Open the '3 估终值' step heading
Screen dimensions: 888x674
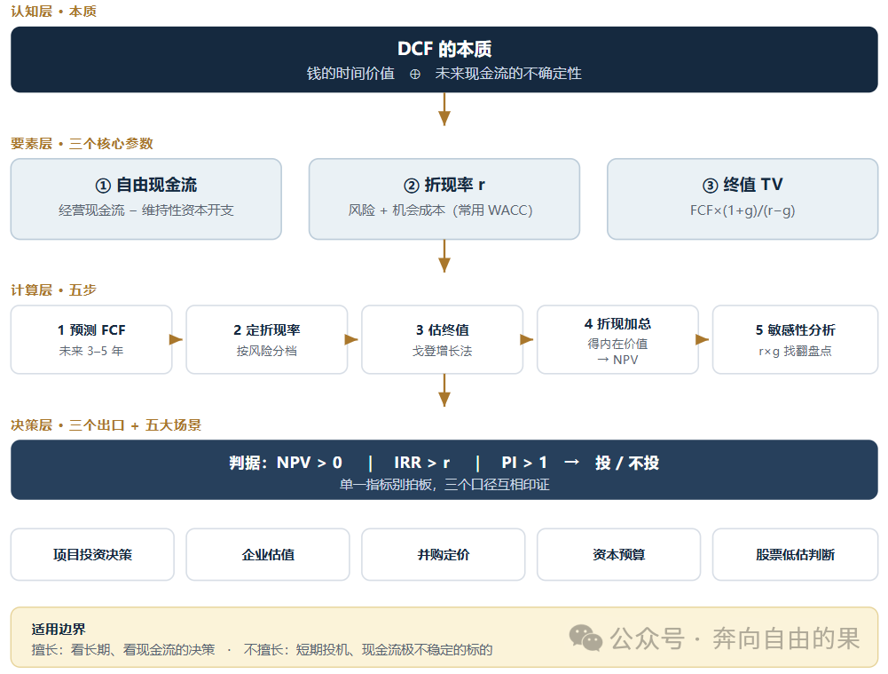pos(443,330)
